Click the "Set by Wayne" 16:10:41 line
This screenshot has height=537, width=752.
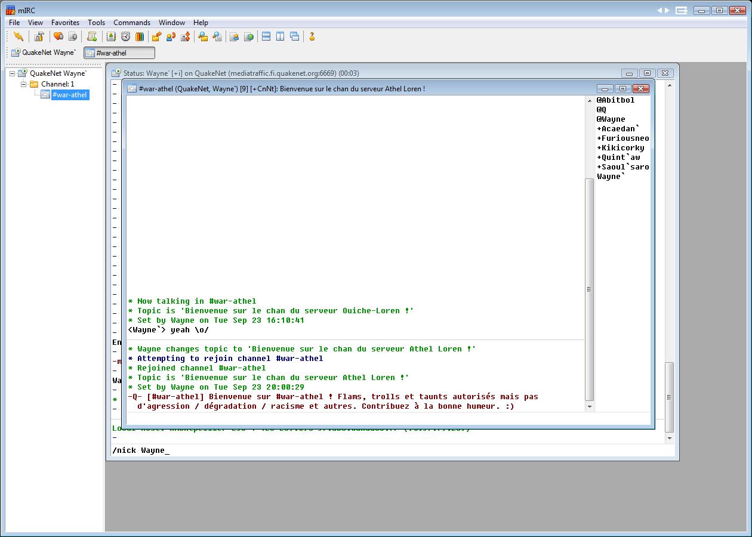coord(216,320)
